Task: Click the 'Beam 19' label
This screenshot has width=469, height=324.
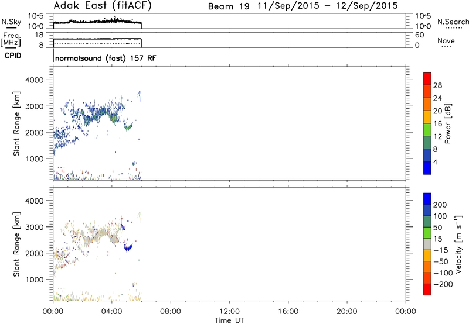Action: coord(229,6)
